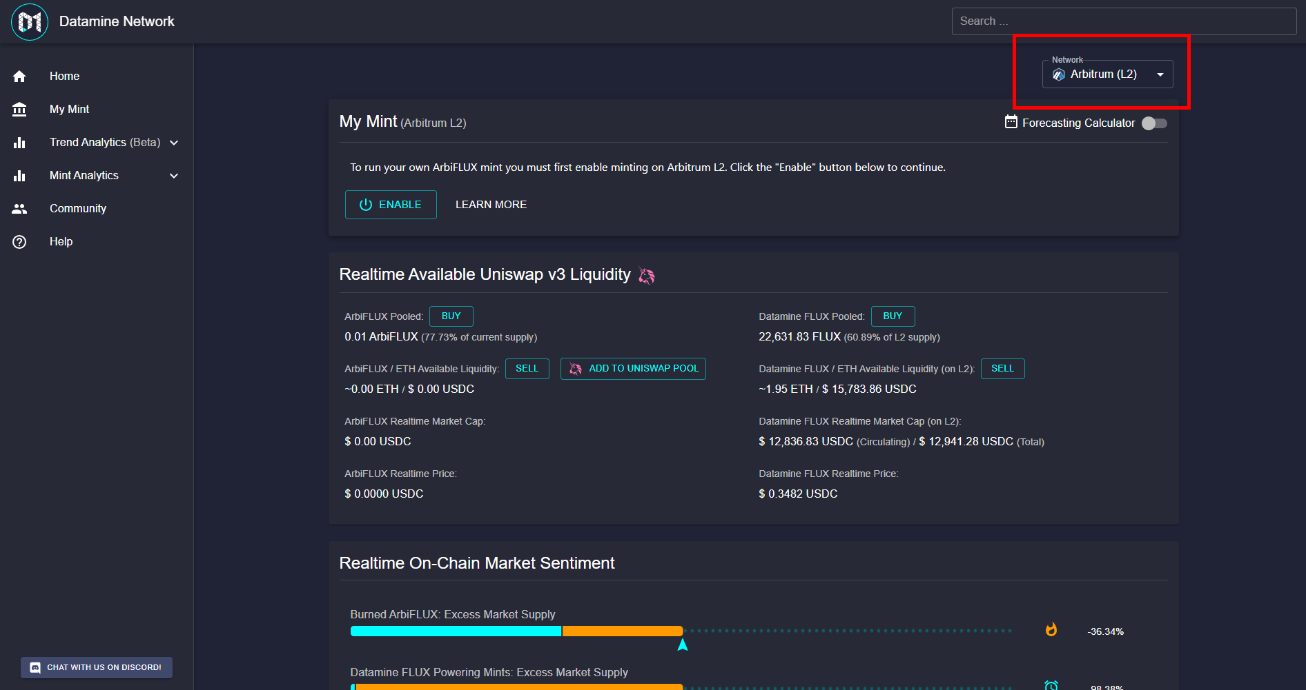The height and width of the screenshot is (690, 1306).
Task: Click the 22,631.83 FLUX pooled value
Action: 799,337
